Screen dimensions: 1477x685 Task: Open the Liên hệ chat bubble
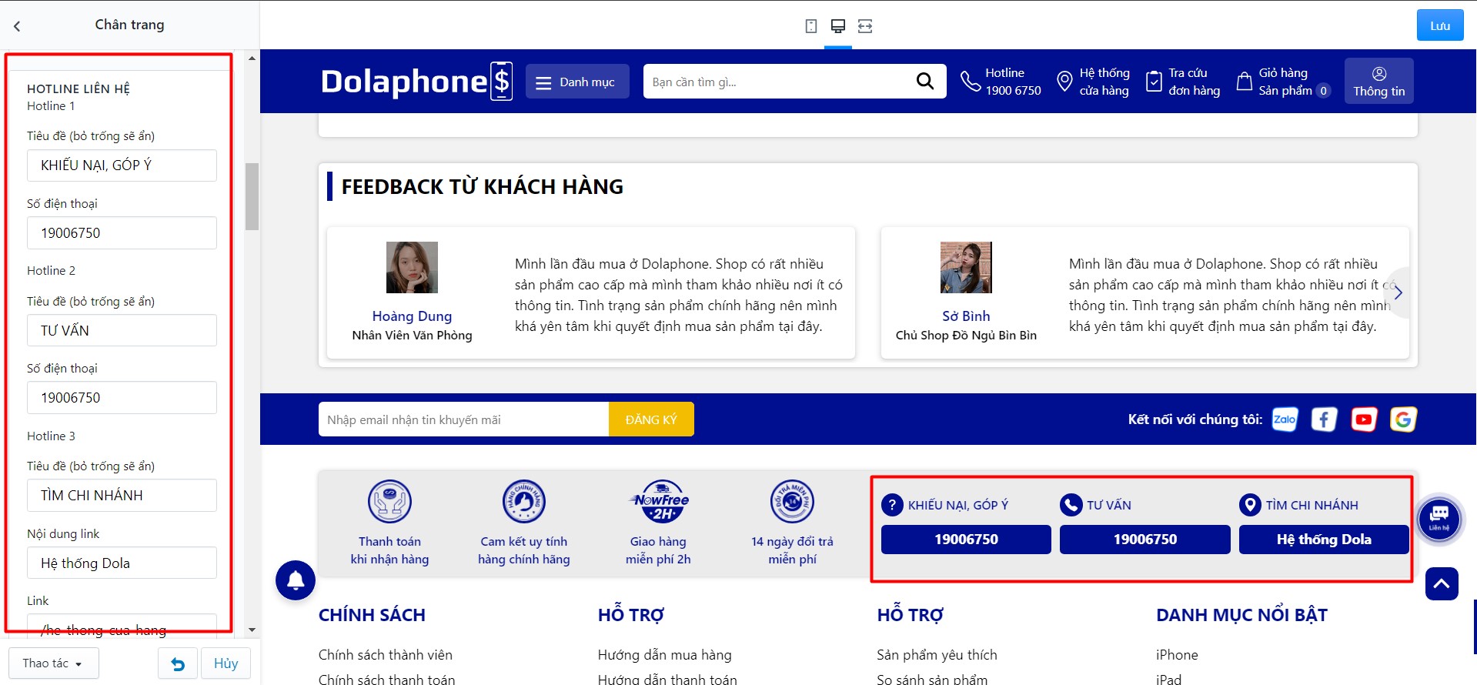coord(1439,519)
